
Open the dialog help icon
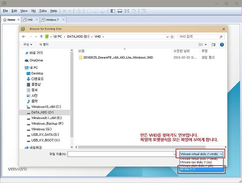222,45
